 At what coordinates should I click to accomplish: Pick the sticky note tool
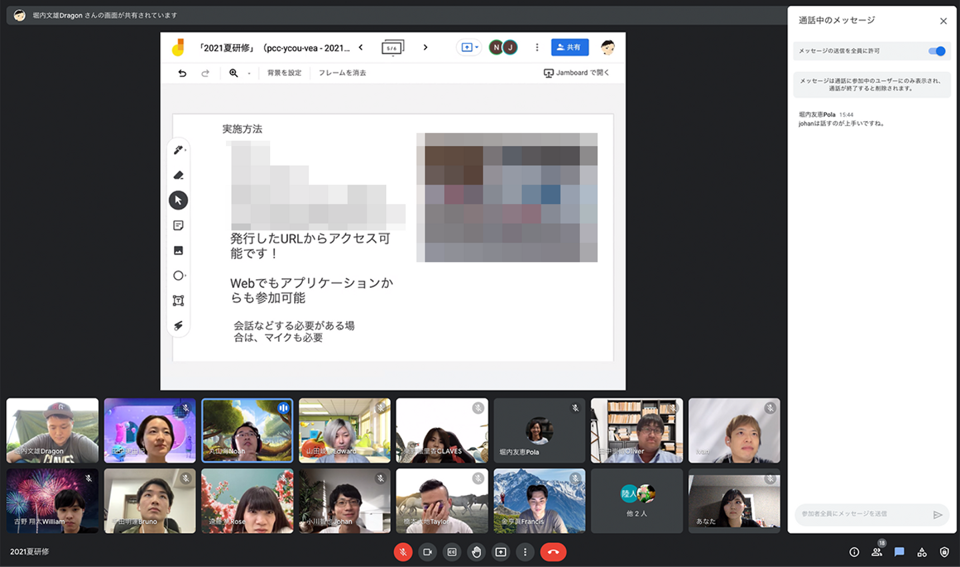178,226
